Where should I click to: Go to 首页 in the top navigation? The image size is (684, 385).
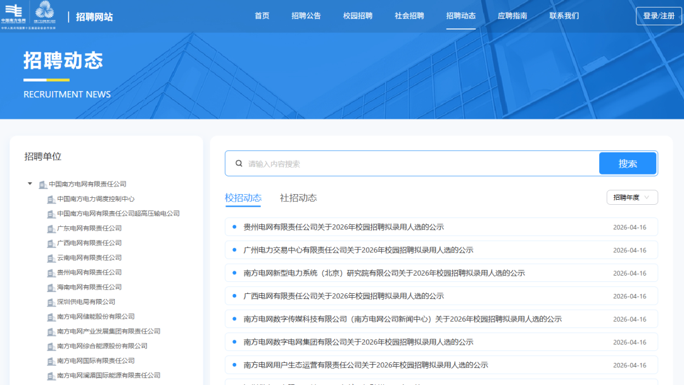point(262,16)
